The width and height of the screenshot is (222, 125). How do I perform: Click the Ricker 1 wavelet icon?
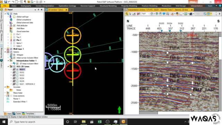pos(8,99)
